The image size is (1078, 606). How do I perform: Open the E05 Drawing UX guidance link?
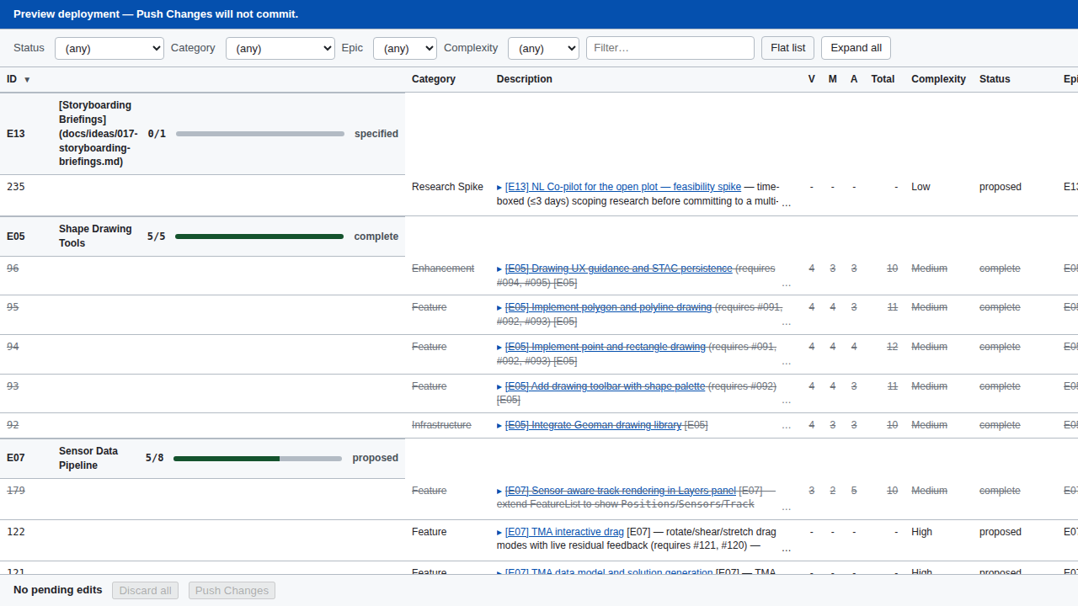pos(619,268)
